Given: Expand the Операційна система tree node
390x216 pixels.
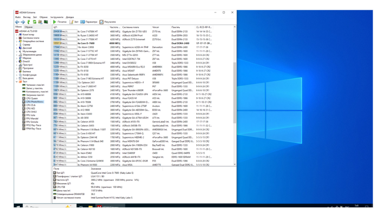Looking at the screenshot, I should point(17,41).
